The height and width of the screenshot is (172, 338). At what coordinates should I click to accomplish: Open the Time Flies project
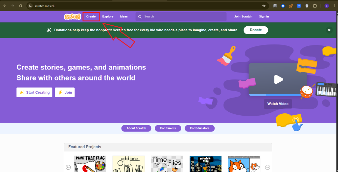tap(167, 164)
